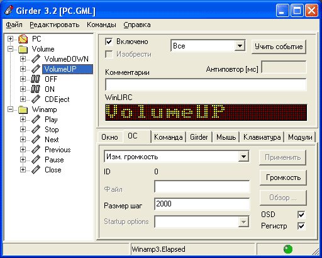The height and width of the screenshot is (258, 322).
Task: Click the green status indicator light
Action: click(288, 249)
